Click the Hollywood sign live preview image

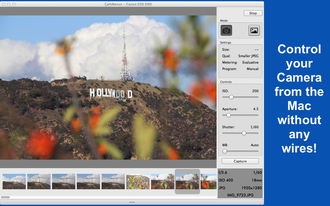108,87
